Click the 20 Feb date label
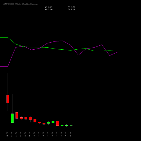Viewport: 141px width, 141px height. [70, 134]
